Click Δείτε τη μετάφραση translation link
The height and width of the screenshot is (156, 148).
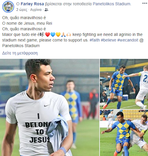click(20, 53)
